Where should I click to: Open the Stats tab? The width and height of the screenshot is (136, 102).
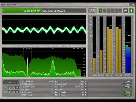tap(128, 92)
